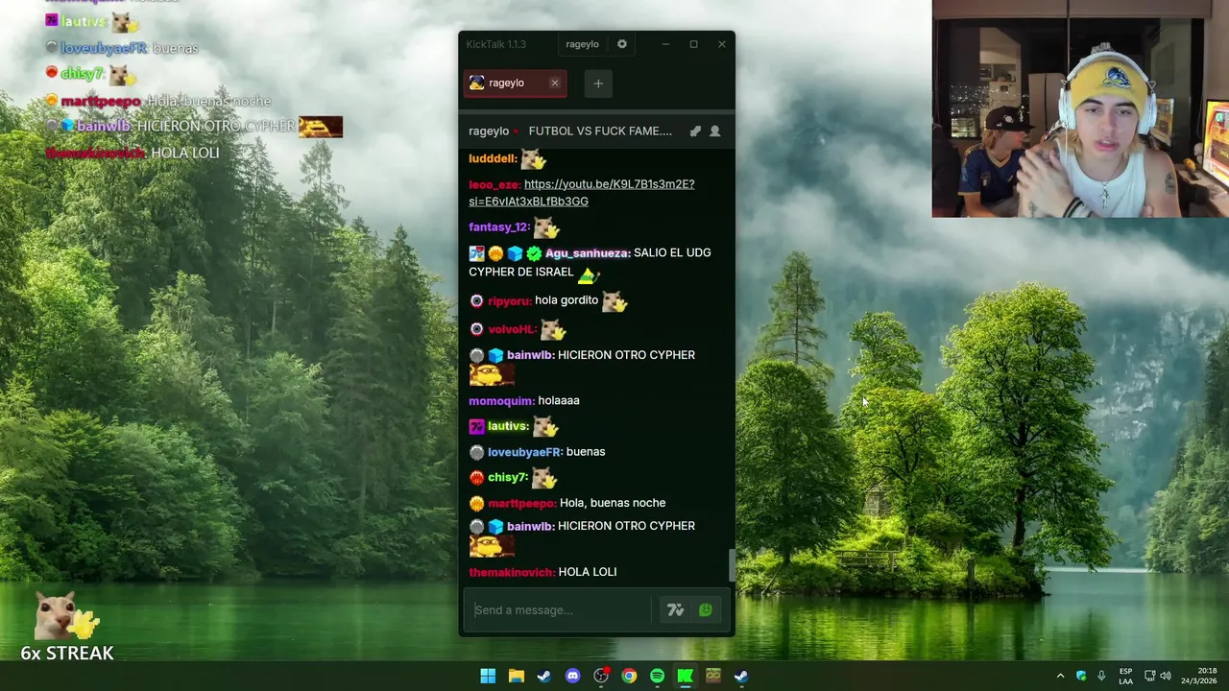Image resolution: width=1229 pixels, height=691 pixels.
Task: Open OBS Studio from taskbar
Action: click(x=601, y=676)
